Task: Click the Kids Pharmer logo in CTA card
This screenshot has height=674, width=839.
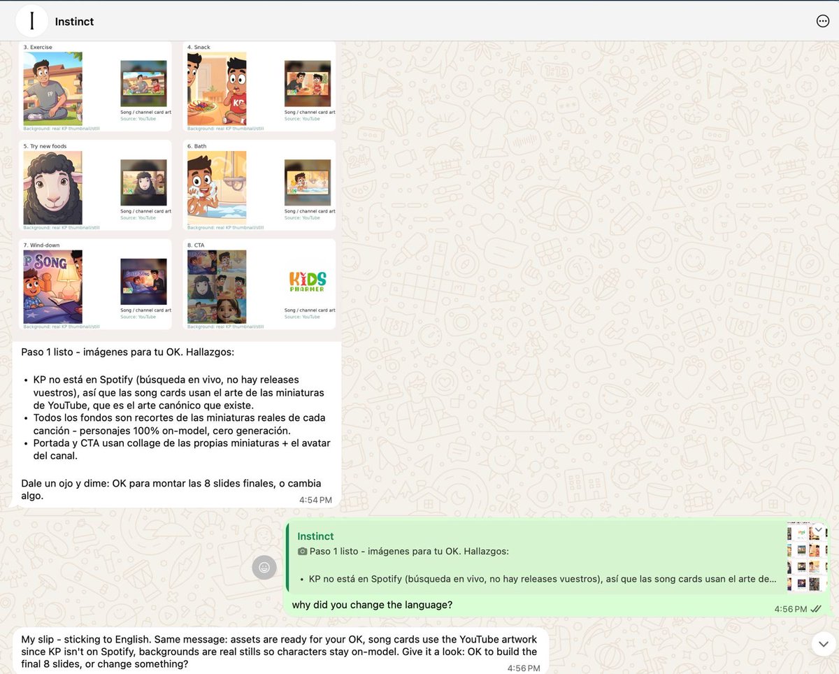Action: point(308,282)
